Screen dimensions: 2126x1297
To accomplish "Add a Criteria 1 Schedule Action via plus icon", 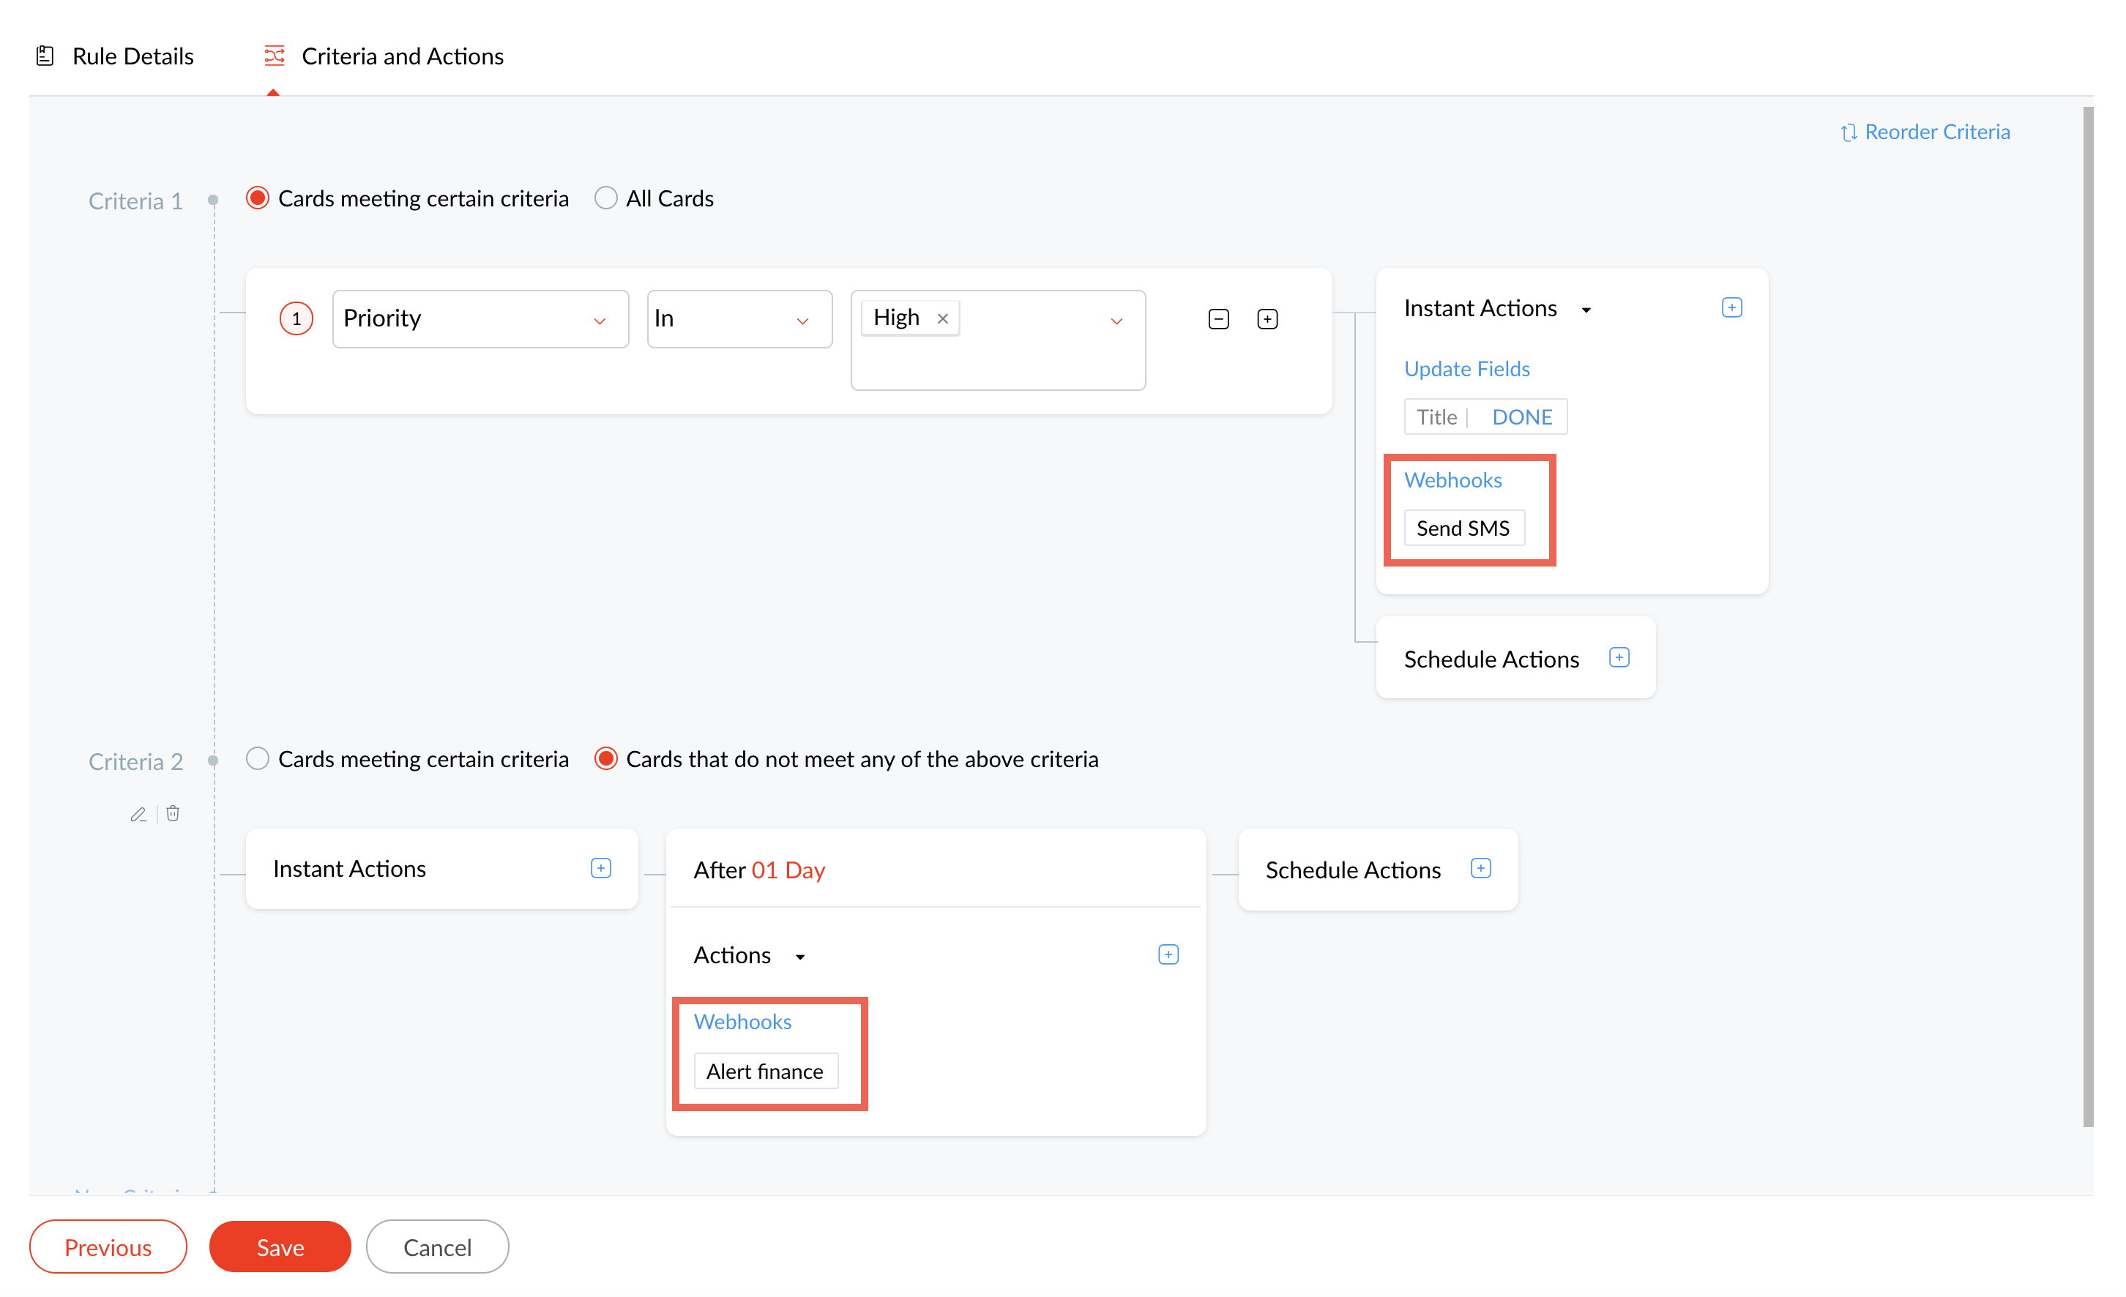I will (1619, 658).
